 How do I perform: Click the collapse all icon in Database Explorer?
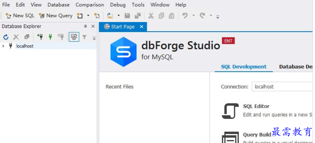[x=27, y=37]
